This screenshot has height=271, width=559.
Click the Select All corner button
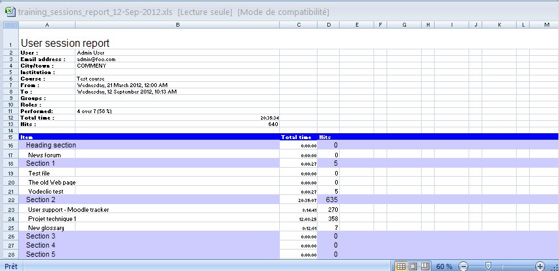pos(10,25)
